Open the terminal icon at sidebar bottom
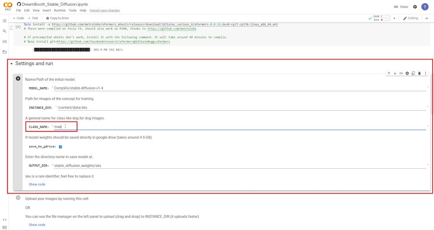 [x=4, y=227]
